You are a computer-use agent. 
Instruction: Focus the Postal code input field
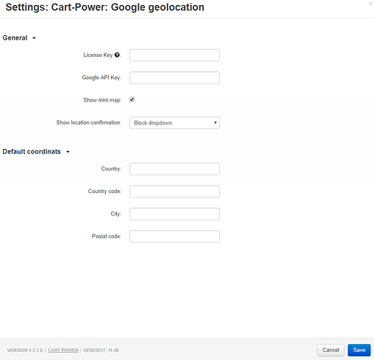click(x=174, y=236)
